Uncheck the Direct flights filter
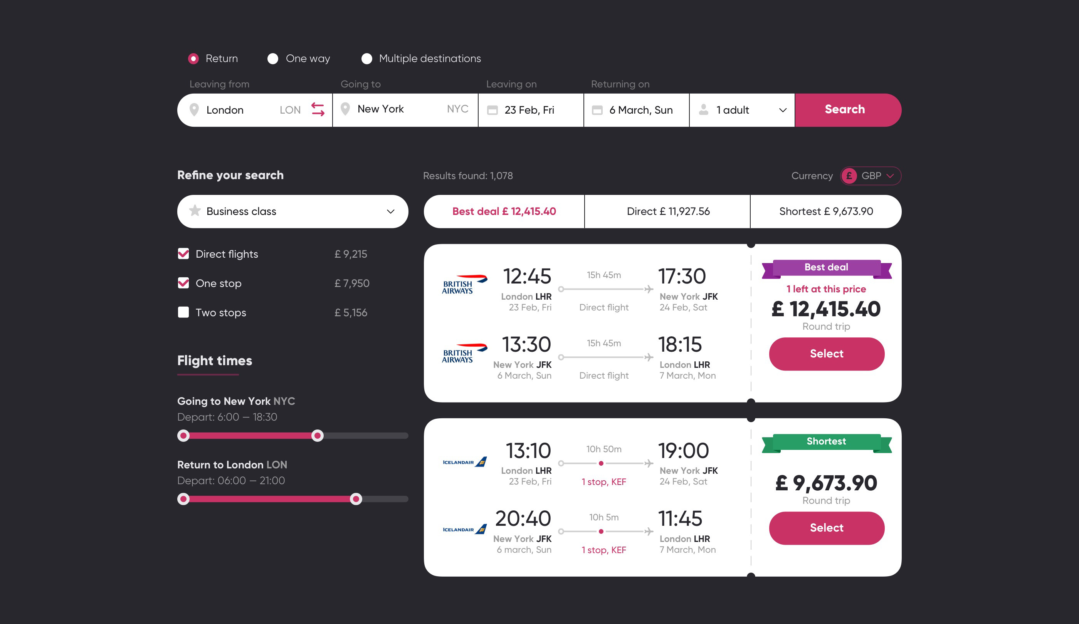Viewport: 1079px width, 624px height. click(183, 254)
